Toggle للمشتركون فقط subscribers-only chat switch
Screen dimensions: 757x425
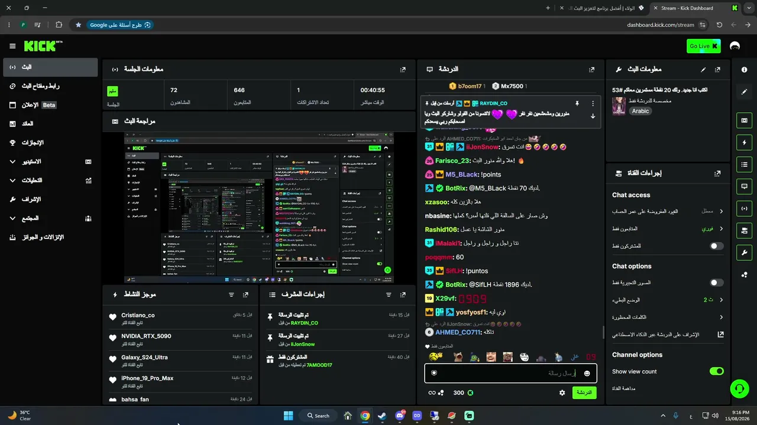(716, 246)
